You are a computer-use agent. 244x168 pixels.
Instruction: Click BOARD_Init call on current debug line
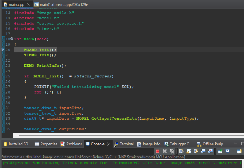pos(37,49)
